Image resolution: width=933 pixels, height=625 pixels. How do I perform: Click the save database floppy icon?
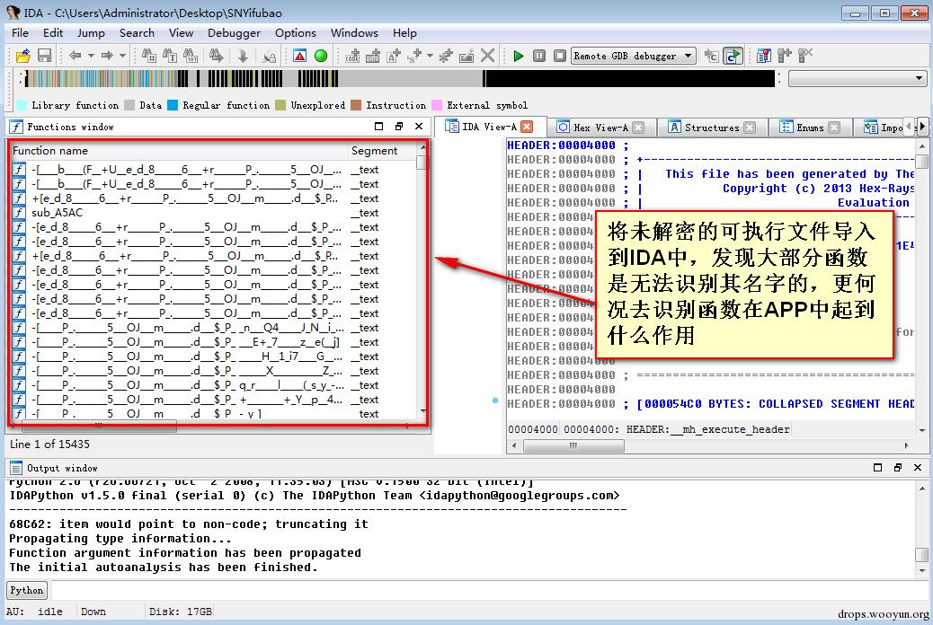click(x=43, y=56)
